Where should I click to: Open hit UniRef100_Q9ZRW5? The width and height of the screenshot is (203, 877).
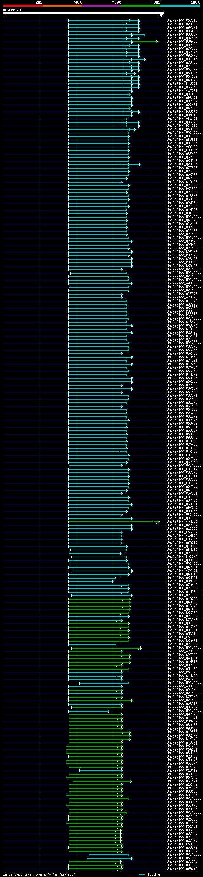tap(182, 55)
